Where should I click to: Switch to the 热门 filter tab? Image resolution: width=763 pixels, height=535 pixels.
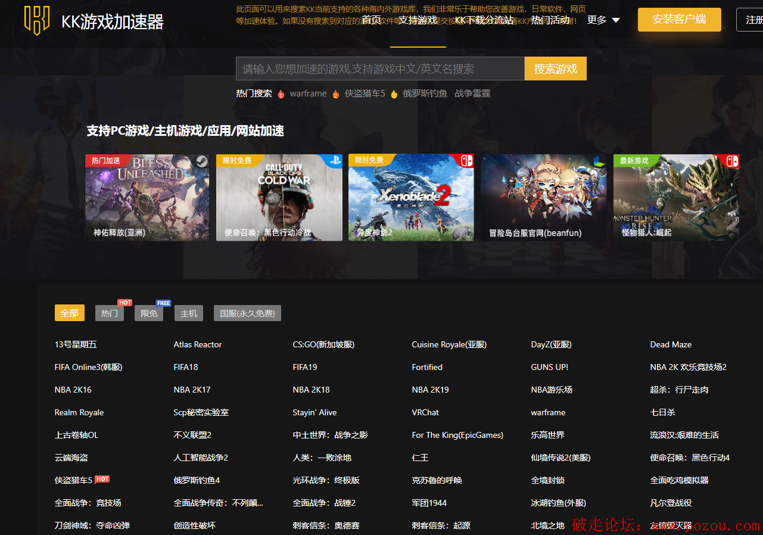(110, 313)
